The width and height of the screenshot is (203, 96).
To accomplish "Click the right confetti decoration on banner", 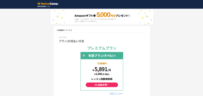I will (x=145, y=17).
